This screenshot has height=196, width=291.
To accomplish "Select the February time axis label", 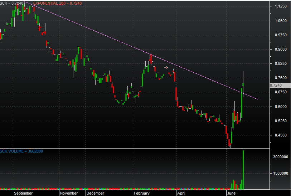I will (141, 193).
